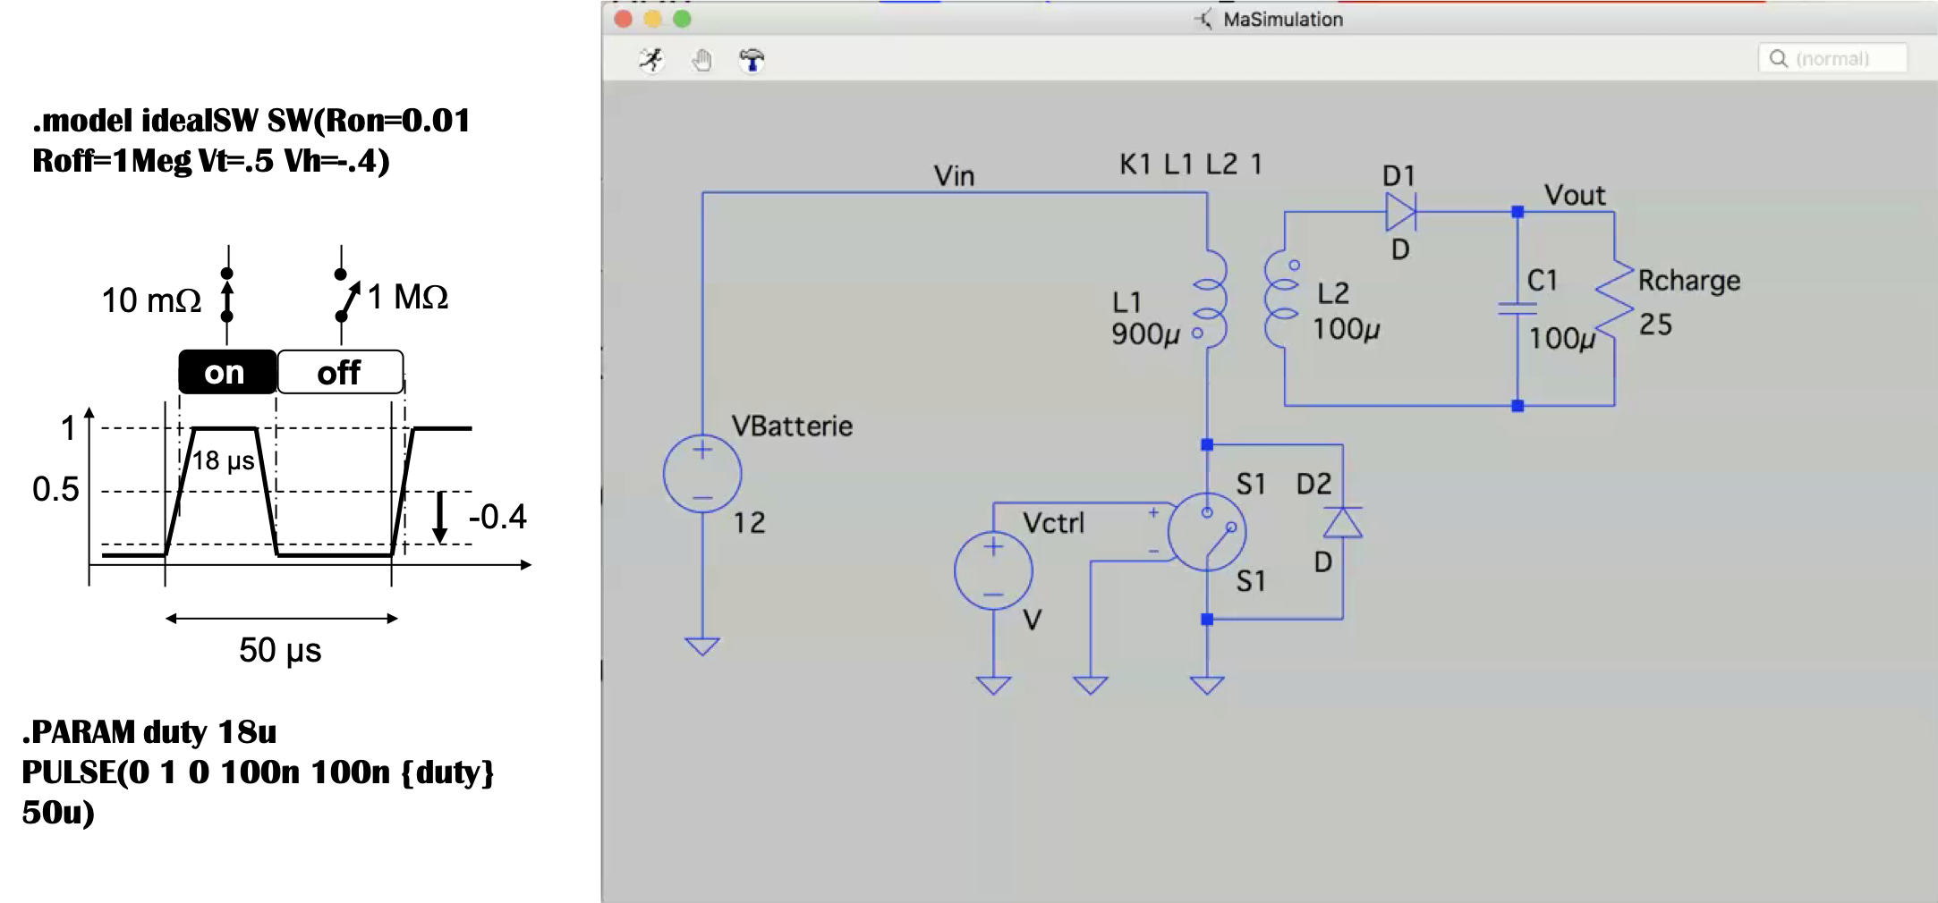This screenshot has width=1938, height=903.
Task: Click the red close window button
Action: pos(624,19)
